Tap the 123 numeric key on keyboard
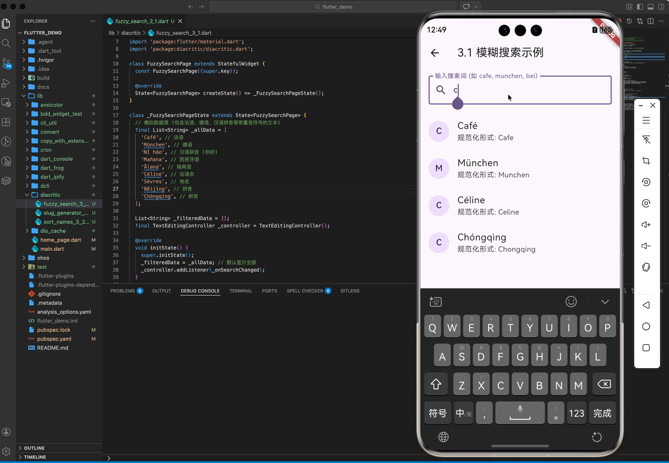Screen dimensions: 669x463 (577, 413)
